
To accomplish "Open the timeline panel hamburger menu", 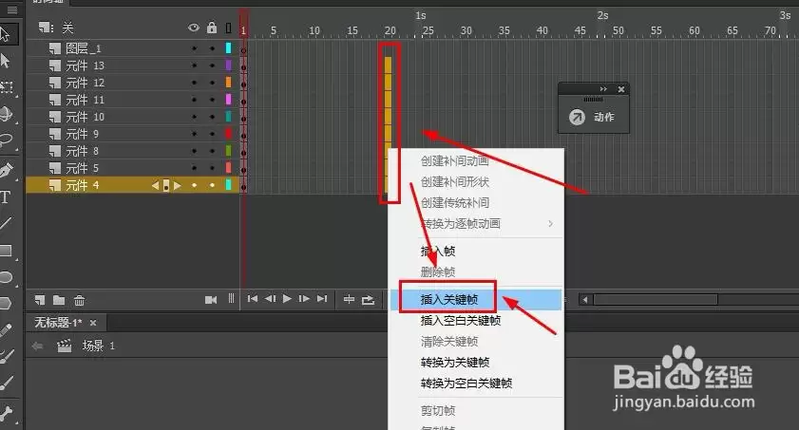I will pyautogui.click(x=11, y=9).
